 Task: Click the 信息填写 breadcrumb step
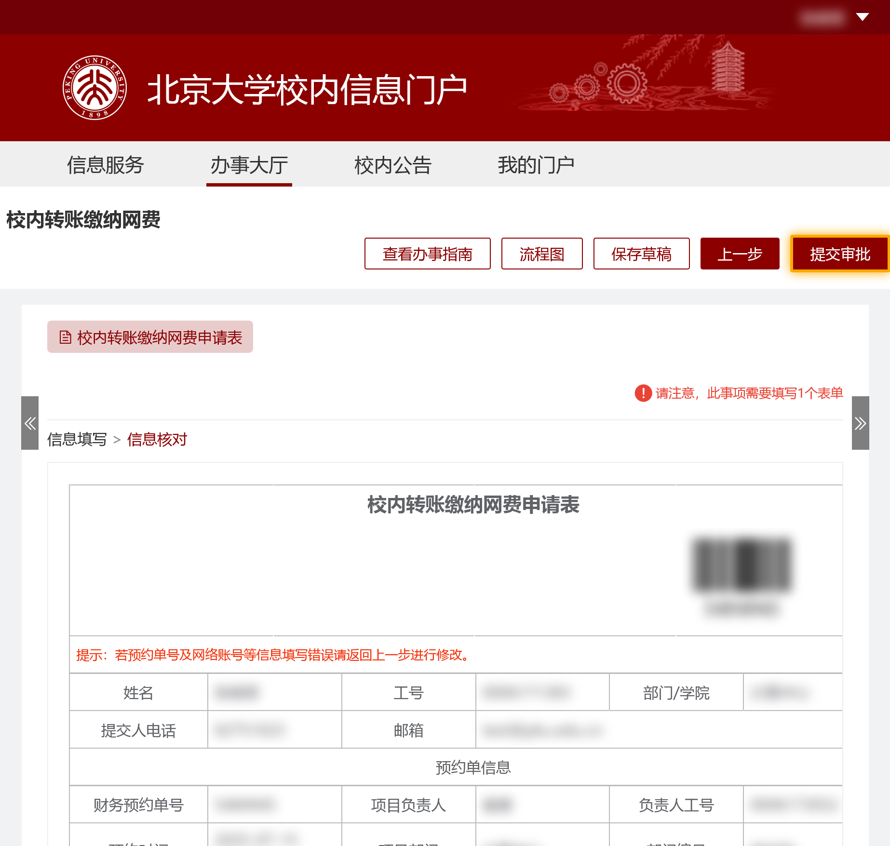pyautogui.click(x=77, y=439)
